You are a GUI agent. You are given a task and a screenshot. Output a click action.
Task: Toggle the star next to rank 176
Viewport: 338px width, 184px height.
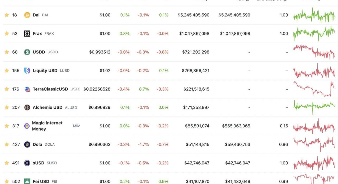7,89
